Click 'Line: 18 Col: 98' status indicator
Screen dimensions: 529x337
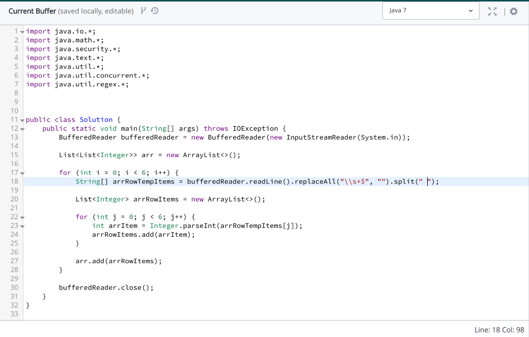coord(500,330)
